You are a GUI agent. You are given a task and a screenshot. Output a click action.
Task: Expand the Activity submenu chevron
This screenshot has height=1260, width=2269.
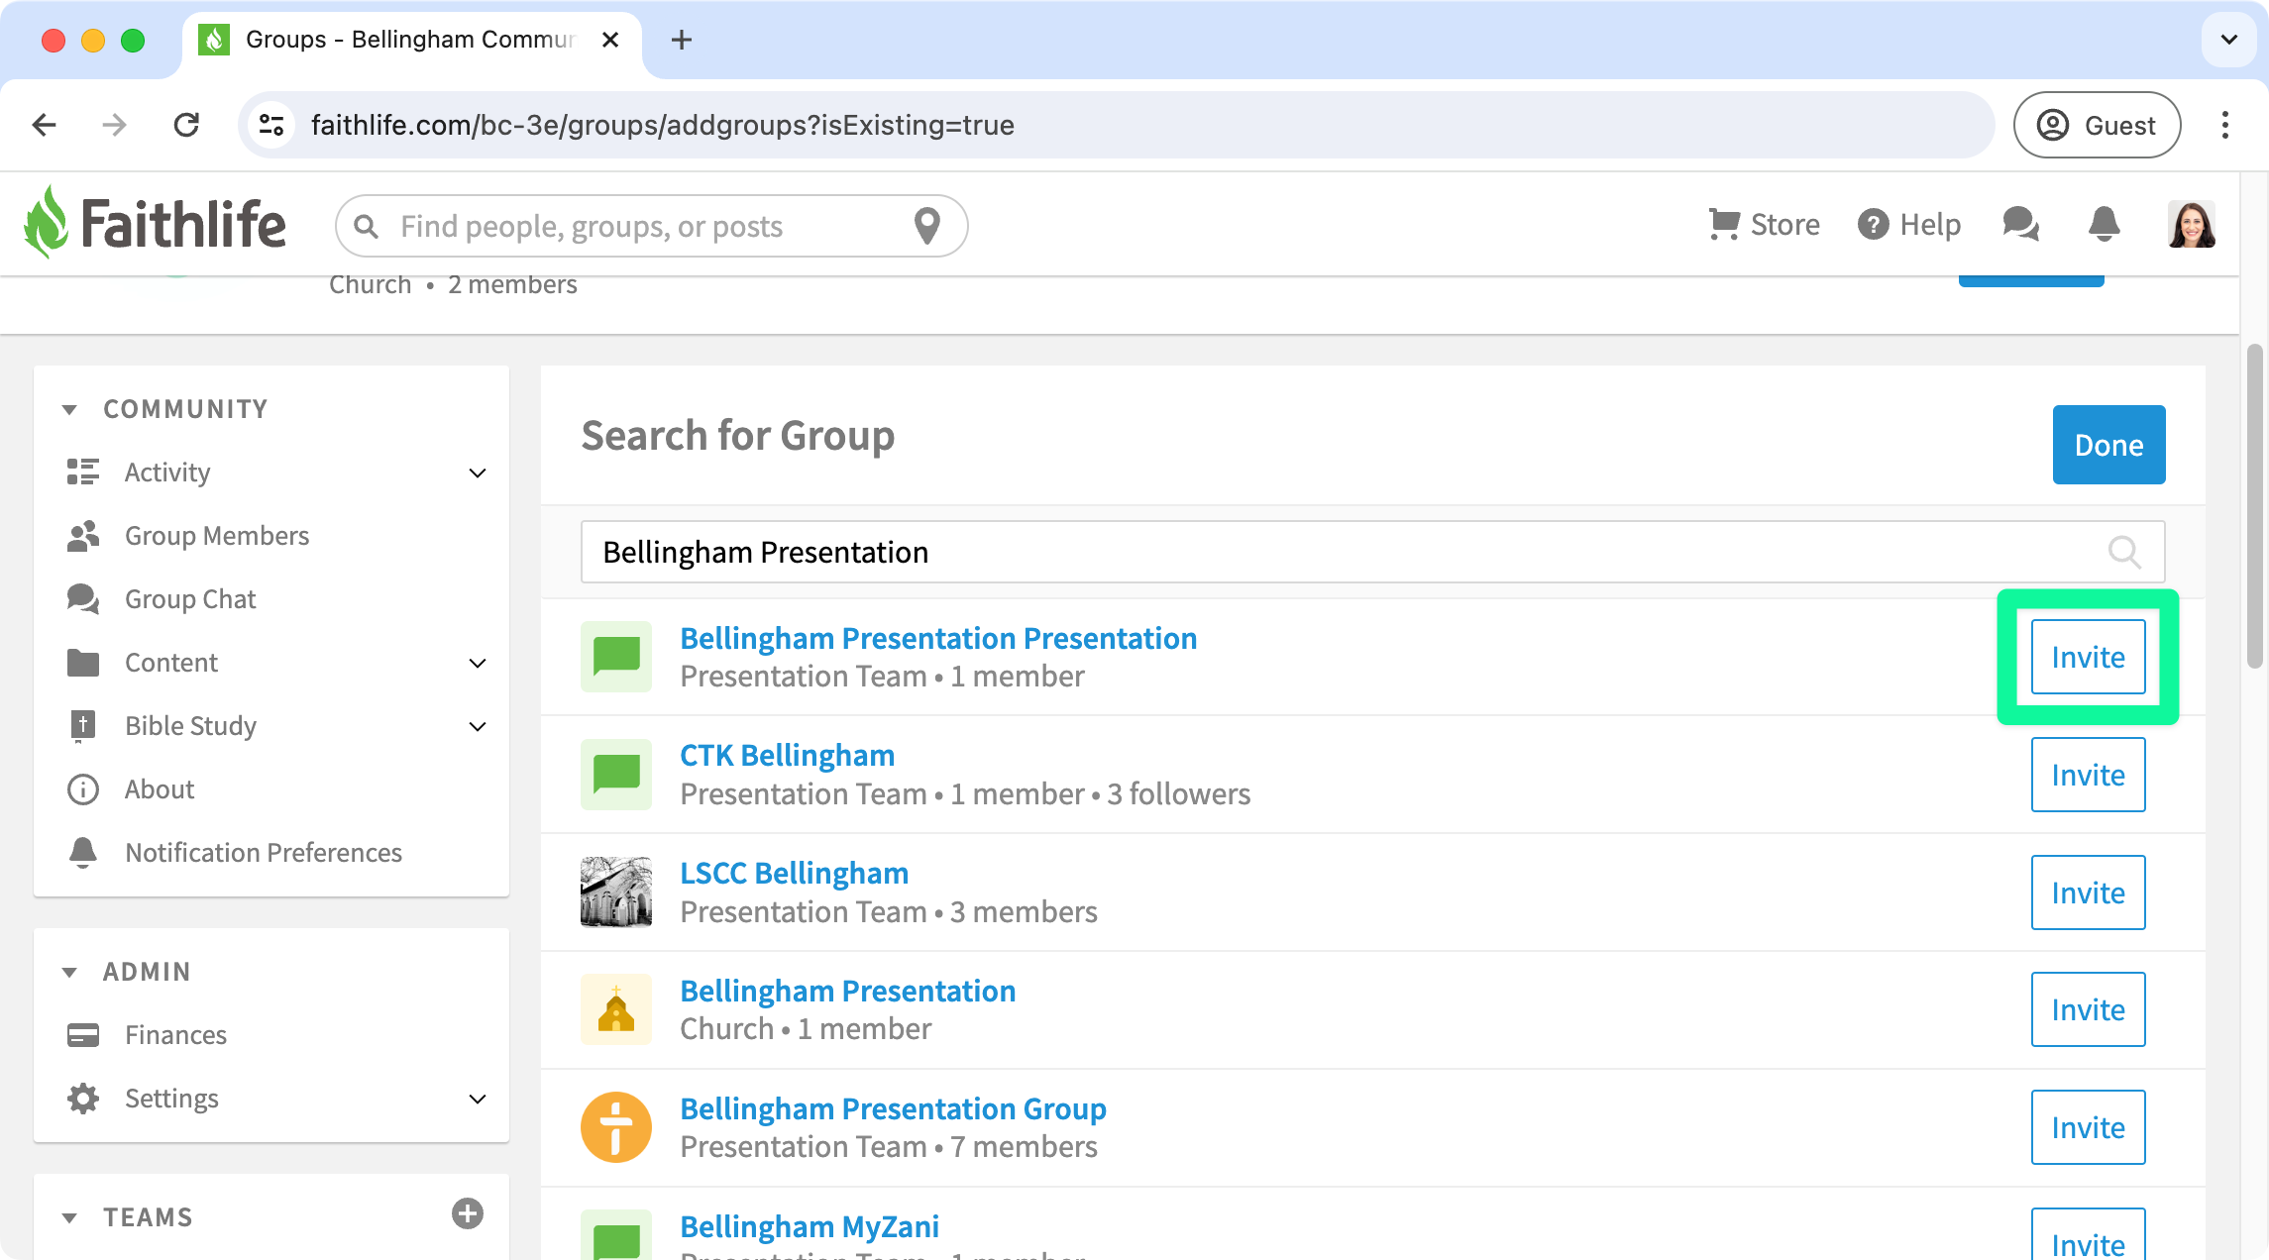pyautogui.click(x=478, y=472)
